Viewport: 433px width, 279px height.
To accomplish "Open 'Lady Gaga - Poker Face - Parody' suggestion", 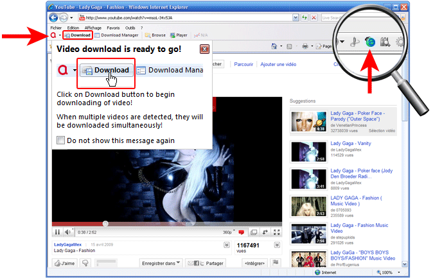I will [x=357, y=116].
